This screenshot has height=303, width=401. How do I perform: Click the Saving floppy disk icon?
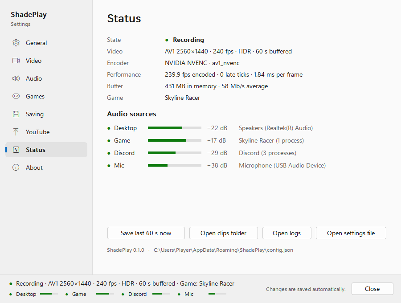16,114
